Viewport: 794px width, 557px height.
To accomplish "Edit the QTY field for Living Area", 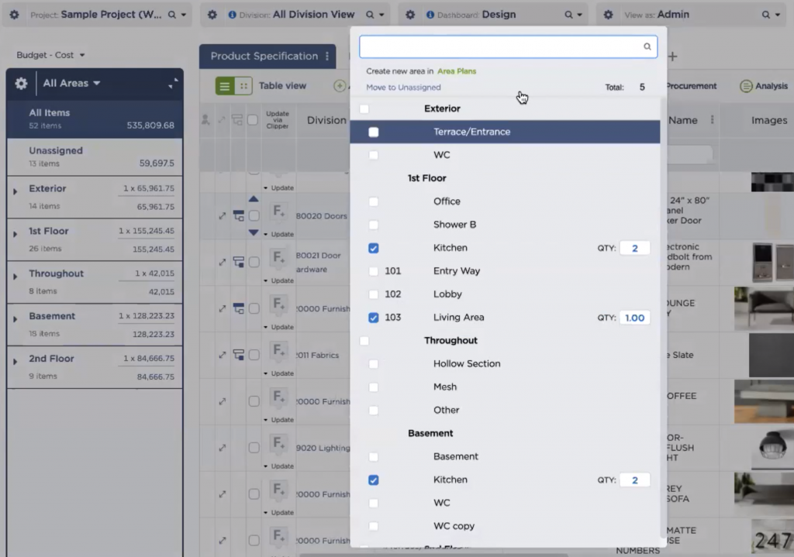I will click(x=634, y=318).
